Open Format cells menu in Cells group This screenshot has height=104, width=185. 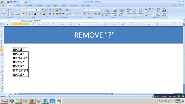(140, 12)
